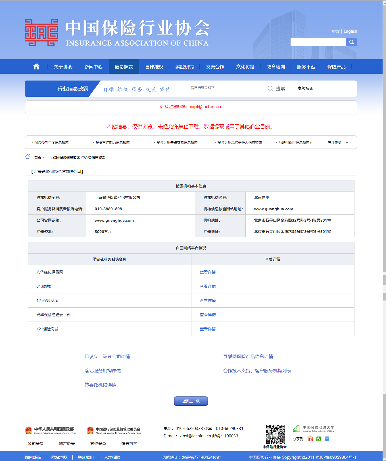Focus the 信息标题关键字 search field
386x461 pixels.
click(227, 88)
